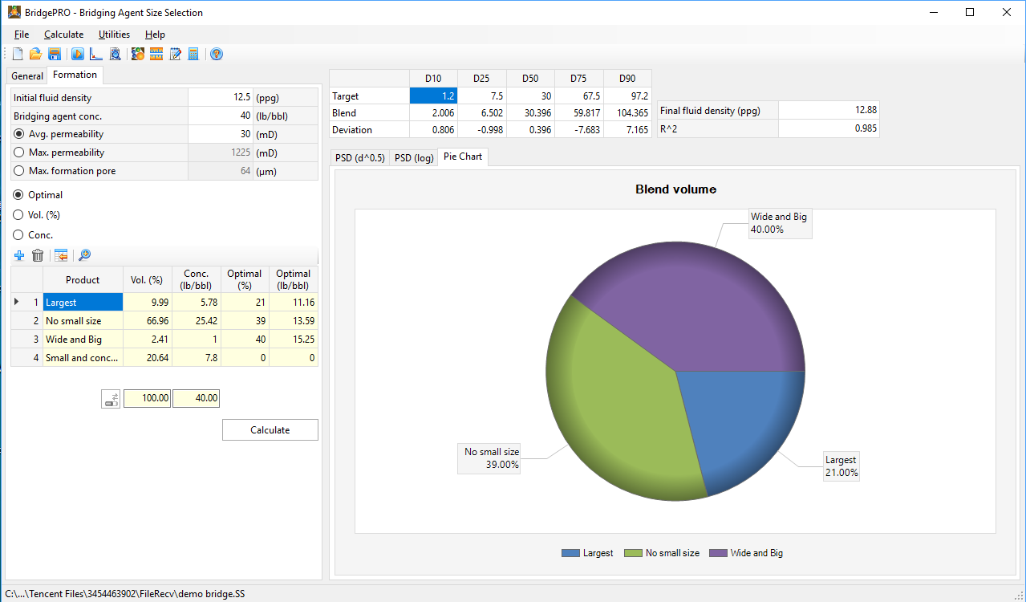
Task: Delete product with the trash can icon
Action: (x=38, y=255)
